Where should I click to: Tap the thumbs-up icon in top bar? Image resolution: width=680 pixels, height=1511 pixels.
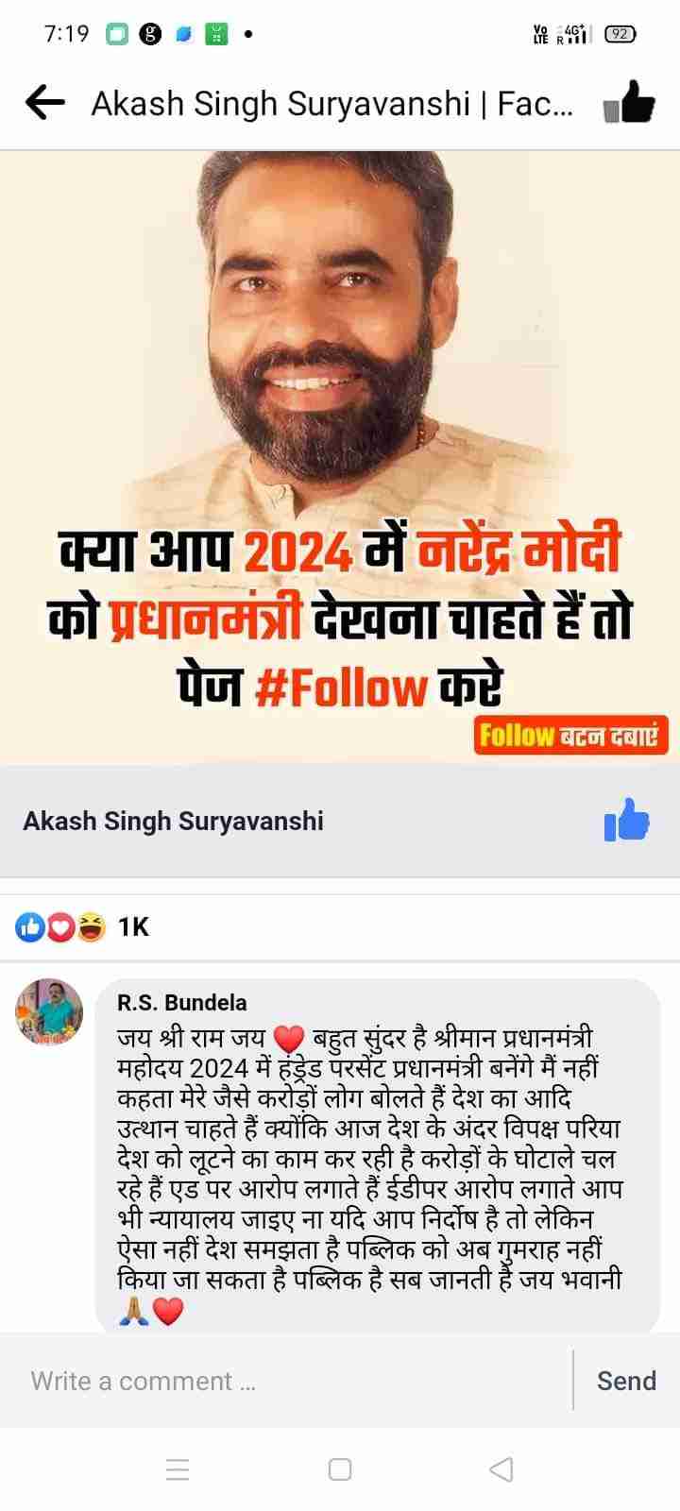pos(628,102)
